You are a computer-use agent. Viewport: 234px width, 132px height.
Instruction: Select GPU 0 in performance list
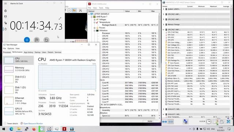coord(18,111)
